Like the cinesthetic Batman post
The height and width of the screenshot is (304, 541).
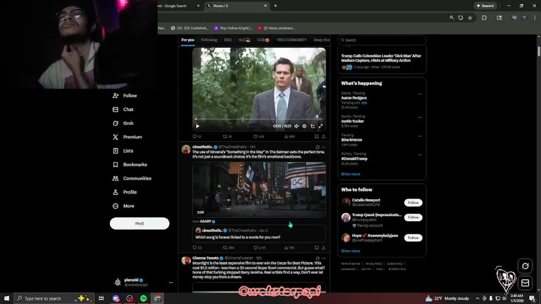(259, 248)
